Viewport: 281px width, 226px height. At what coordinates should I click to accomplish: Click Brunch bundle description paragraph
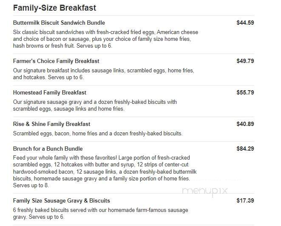tap(105, 172)
